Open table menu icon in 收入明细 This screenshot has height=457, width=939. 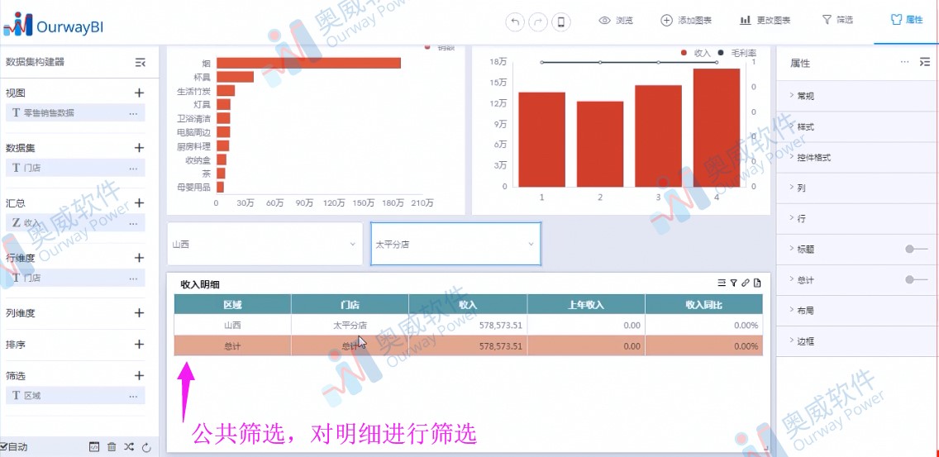722,283
